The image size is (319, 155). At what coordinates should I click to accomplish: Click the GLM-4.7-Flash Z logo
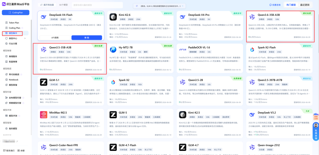point(113,147)
